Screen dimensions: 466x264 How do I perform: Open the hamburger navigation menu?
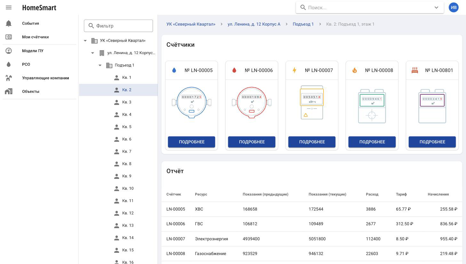pos(9,7)
